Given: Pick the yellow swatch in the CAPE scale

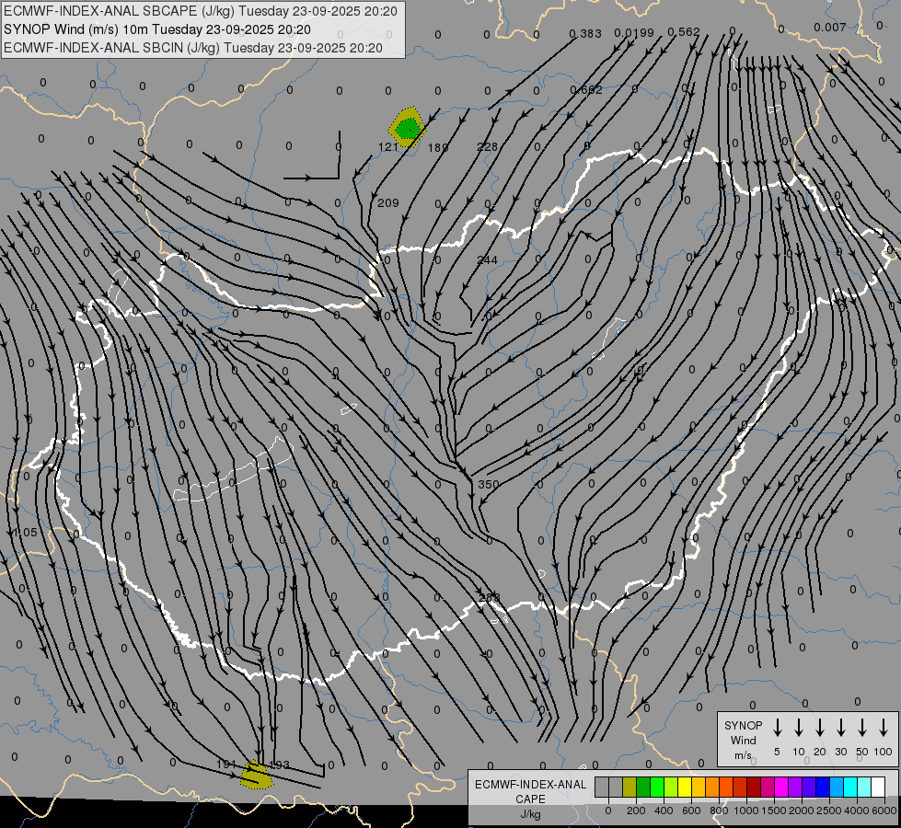Looking at the screenshot, I should pos(685,788).
